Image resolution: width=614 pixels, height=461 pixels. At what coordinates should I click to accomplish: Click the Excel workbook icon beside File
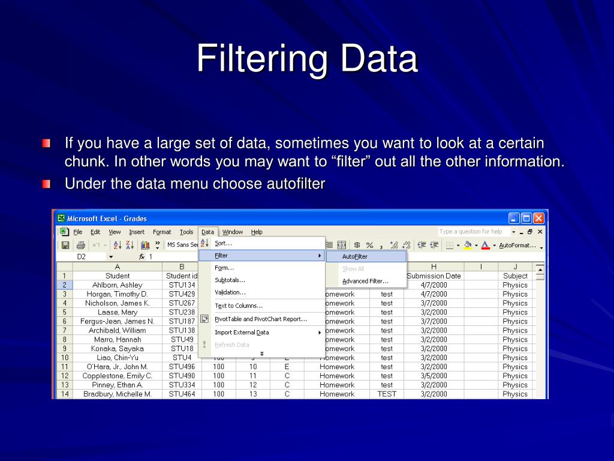tap(64, 232)
